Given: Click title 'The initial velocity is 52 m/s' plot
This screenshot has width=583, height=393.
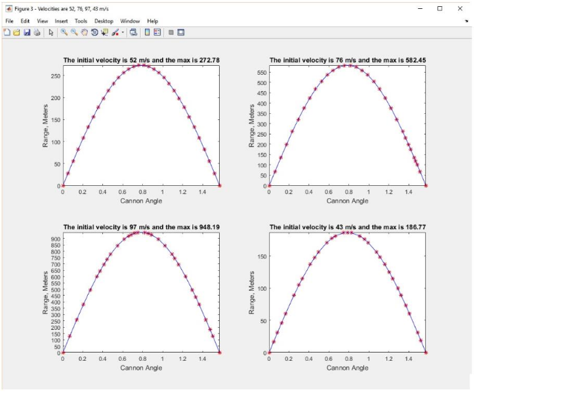Looking at the screenshot, I should [x=141, y=60].
